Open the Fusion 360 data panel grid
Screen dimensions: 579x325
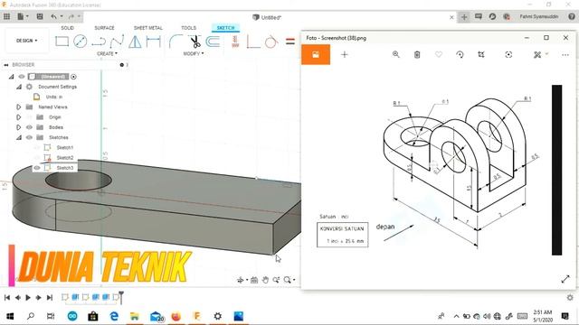(x=6, y=16)
